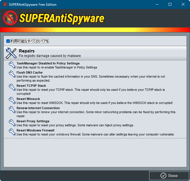Select the Flush DNS Cache repair title
This screenshot has height=181, width=190.
29,72
